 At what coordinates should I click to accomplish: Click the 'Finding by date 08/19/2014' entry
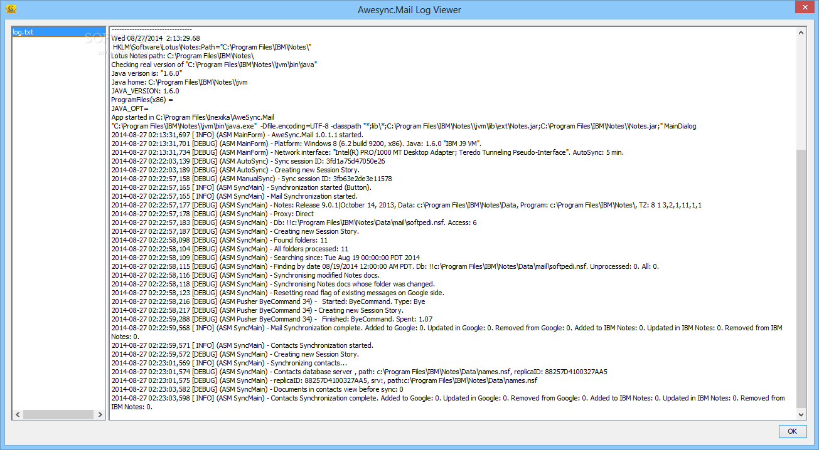(x=385, y=266)
